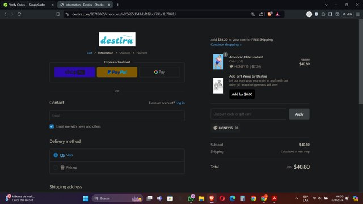Open Microsoft Store from taskbar

(x=170, y=198)
